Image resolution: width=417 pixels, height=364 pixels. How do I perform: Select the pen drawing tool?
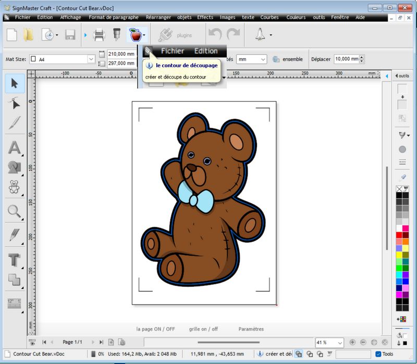15,235
